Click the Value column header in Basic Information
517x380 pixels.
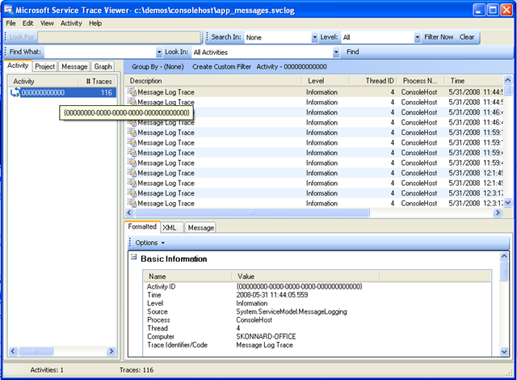coord(305,277)
